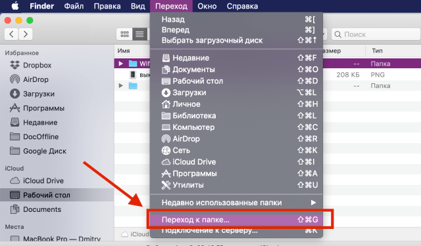421x246 pixels.
Task: Switch to icon view
Action: (x=124, y=34)
